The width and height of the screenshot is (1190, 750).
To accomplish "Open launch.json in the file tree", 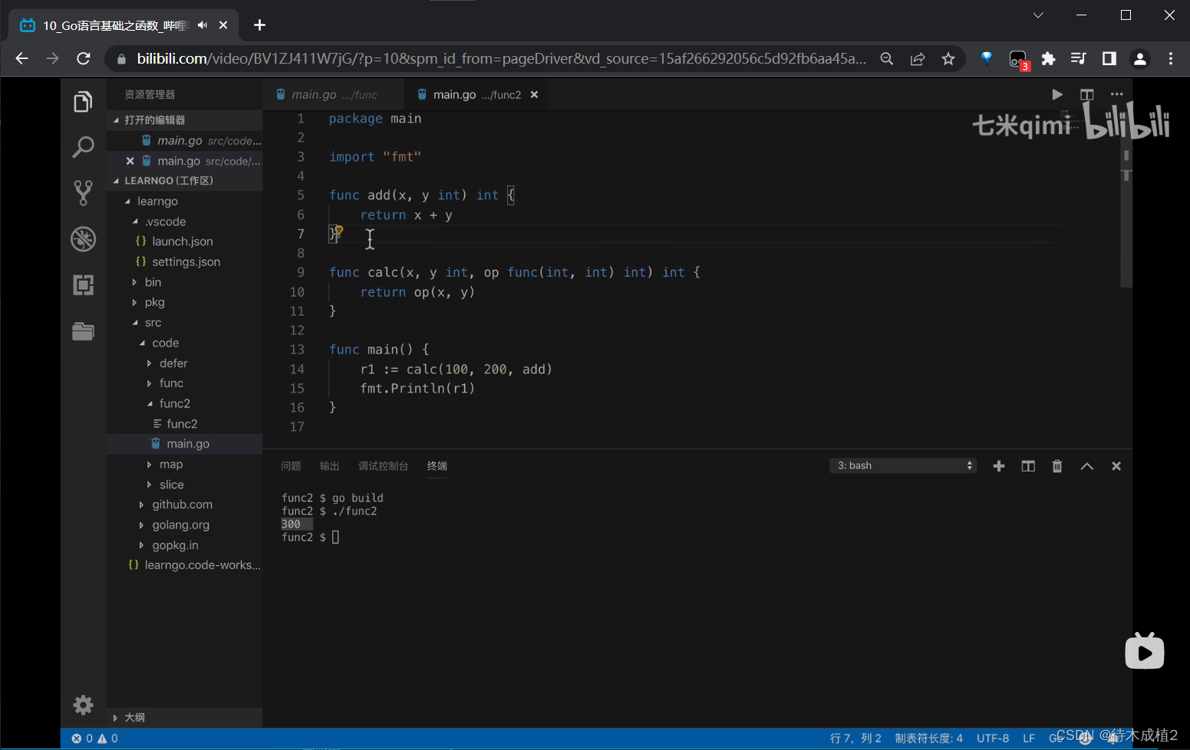I will pos(184,242).
